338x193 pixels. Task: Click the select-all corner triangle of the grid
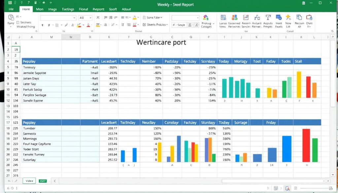click(x=9, y=37)
